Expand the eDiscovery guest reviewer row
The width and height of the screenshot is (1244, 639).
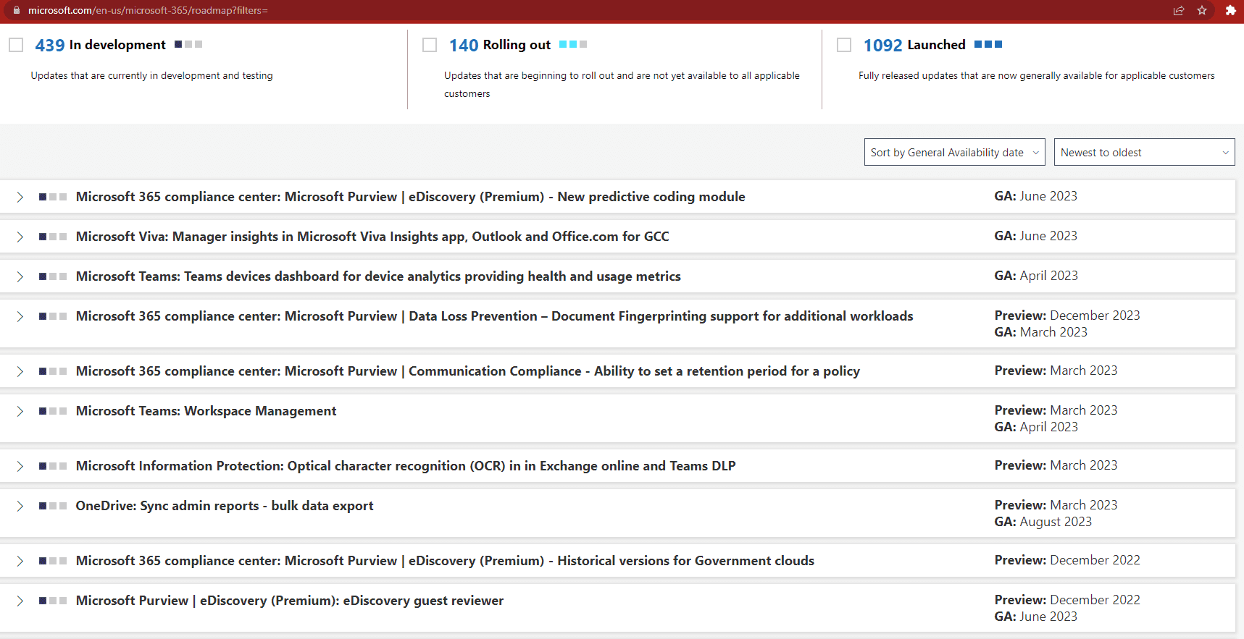[x=20, y=601]
